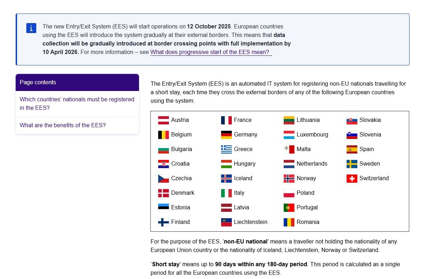Screen dimensions: 422x279
Task: Jump to 'Which countries' nationals must be registered' section
Action: 77,103
